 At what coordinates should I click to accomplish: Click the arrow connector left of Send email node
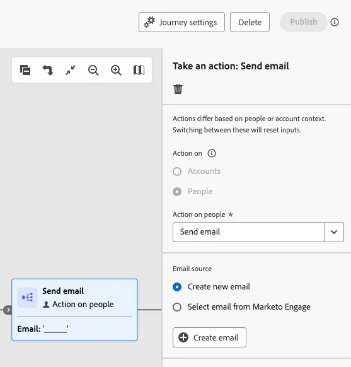tap(8, 310)
